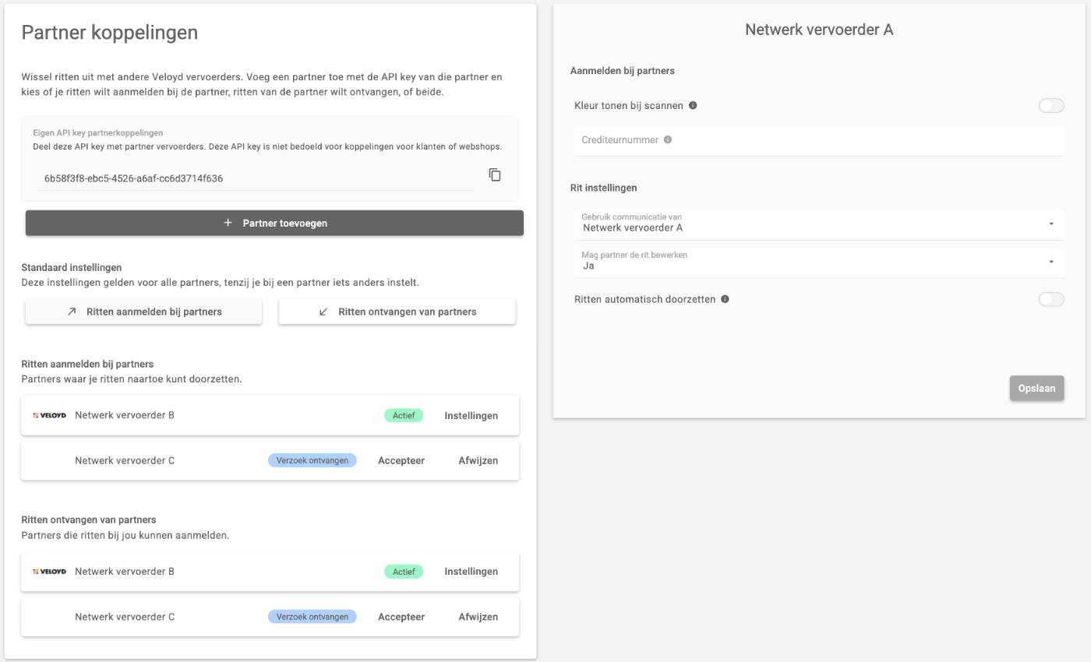Click the Partner toevoegen button
The width and height of the screenshot is (1091, 662).
pyautogui.click(x=274, y=223)
